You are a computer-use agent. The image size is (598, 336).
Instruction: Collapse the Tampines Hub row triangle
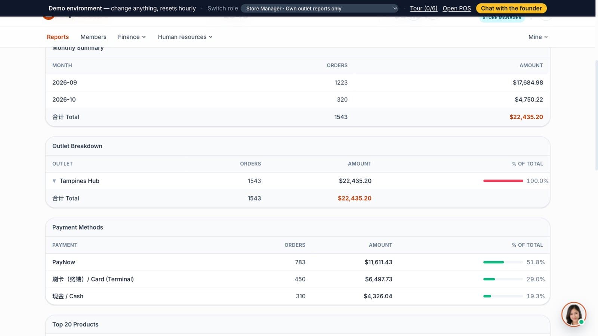(x=54, y=181)
